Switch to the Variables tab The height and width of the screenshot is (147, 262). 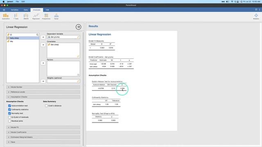[15, 10]
